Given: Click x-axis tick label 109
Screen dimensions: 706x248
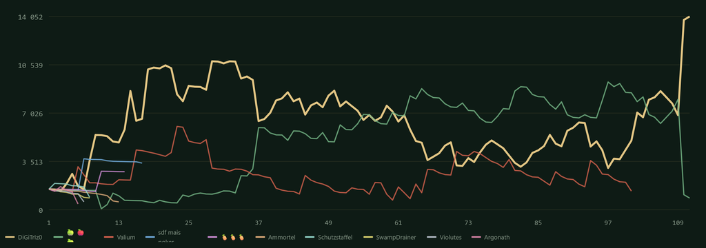Looking at the screenshot, I should pyautogui.click(x=678, y=223).
